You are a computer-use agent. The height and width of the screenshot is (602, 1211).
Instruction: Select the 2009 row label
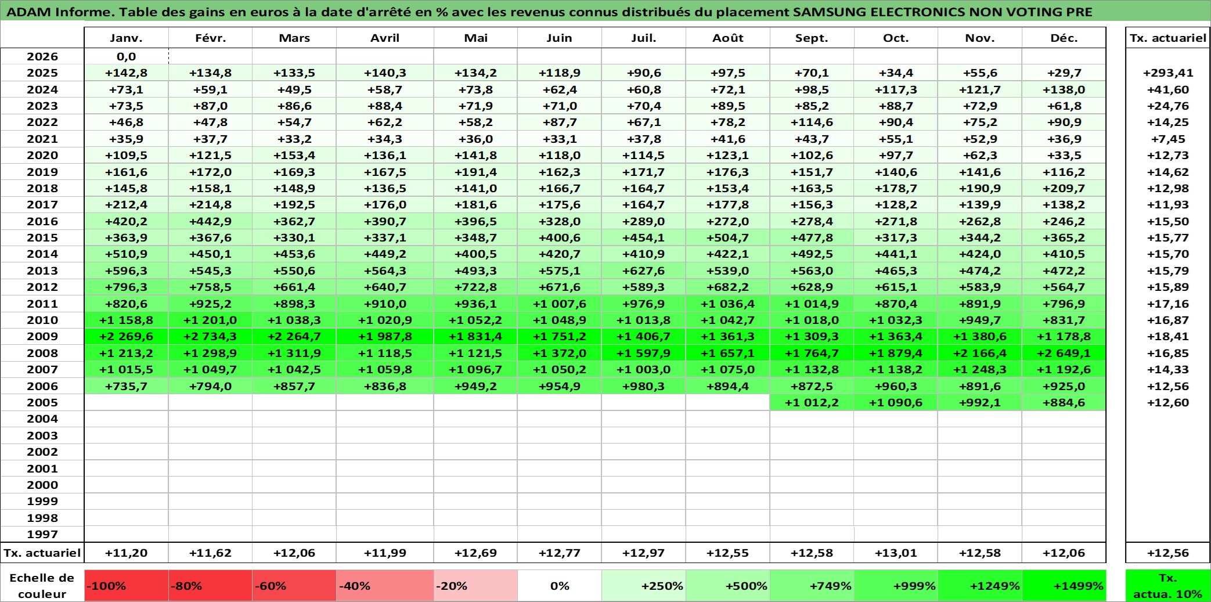[42, 336]
